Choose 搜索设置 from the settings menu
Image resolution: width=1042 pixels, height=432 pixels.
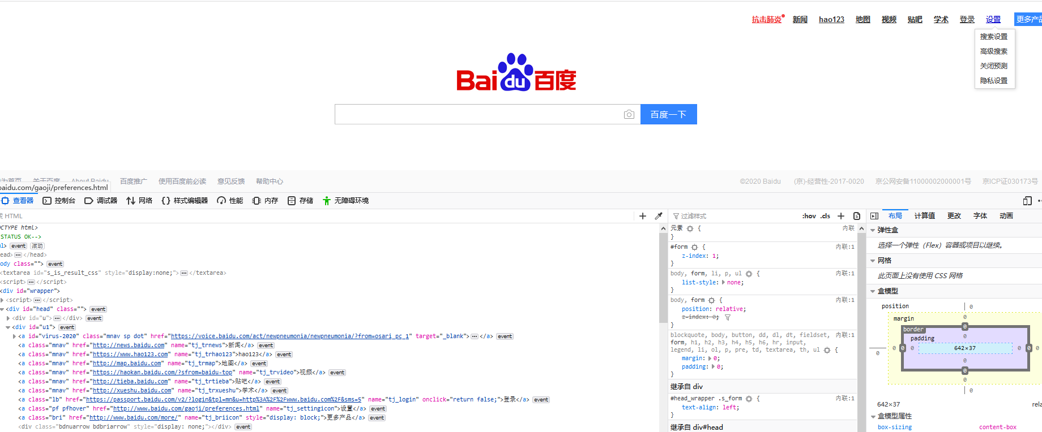[994, 37]
